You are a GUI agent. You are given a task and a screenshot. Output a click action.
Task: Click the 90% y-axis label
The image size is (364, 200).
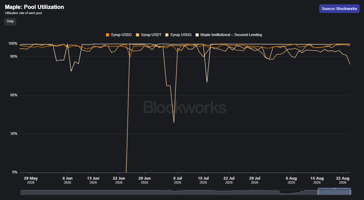13,57
